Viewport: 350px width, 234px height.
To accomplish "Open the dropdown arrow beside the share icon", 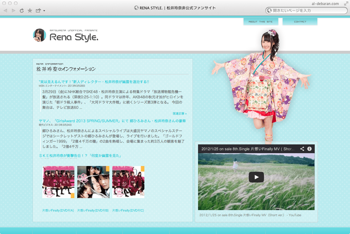I will (x=44, y=11).
